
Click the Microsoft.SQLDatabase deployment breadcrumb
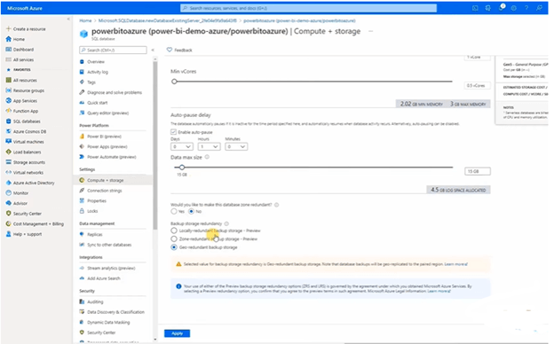pyautogui.click(x=168, y=20)
